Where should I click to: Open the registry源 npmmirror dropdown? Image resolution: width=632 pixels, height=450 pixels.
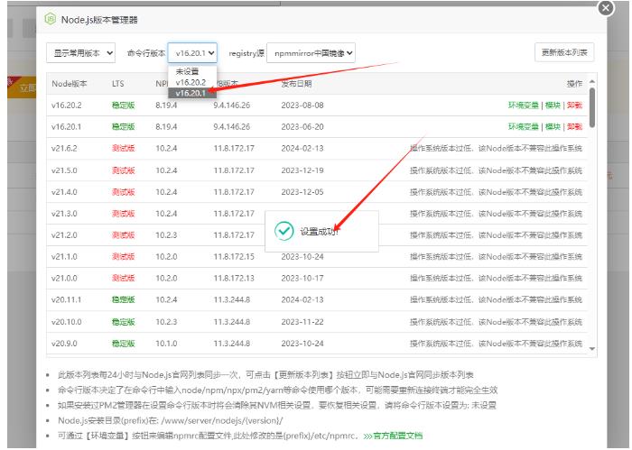pyautogui.click(x=311, y=52)
